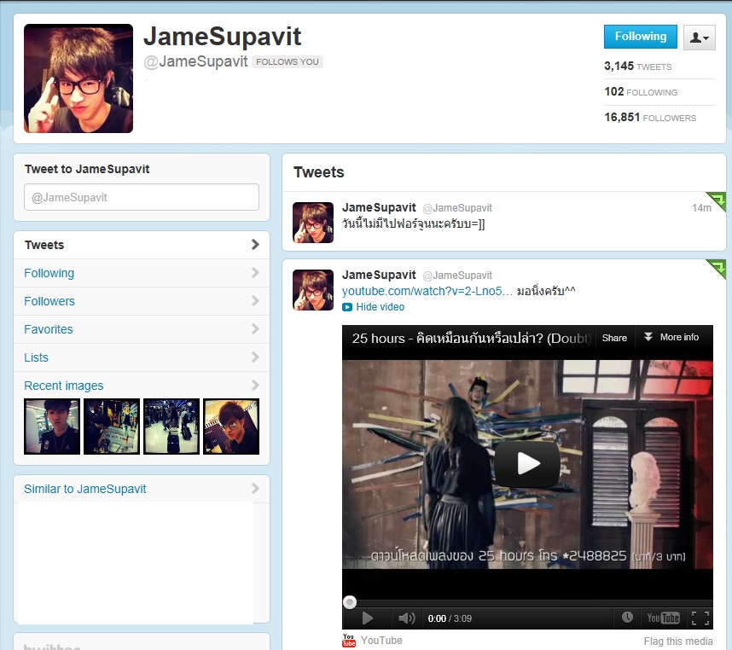This screenshot has height=650, width=732.
Task: View the 102 following count
Action: point(641,92)
